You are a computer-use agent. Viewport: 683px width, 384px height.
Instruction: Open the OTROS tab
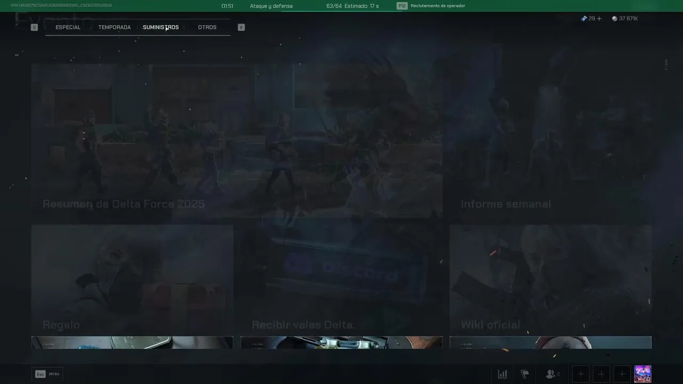pyautogui.click(x=207, y=27)
